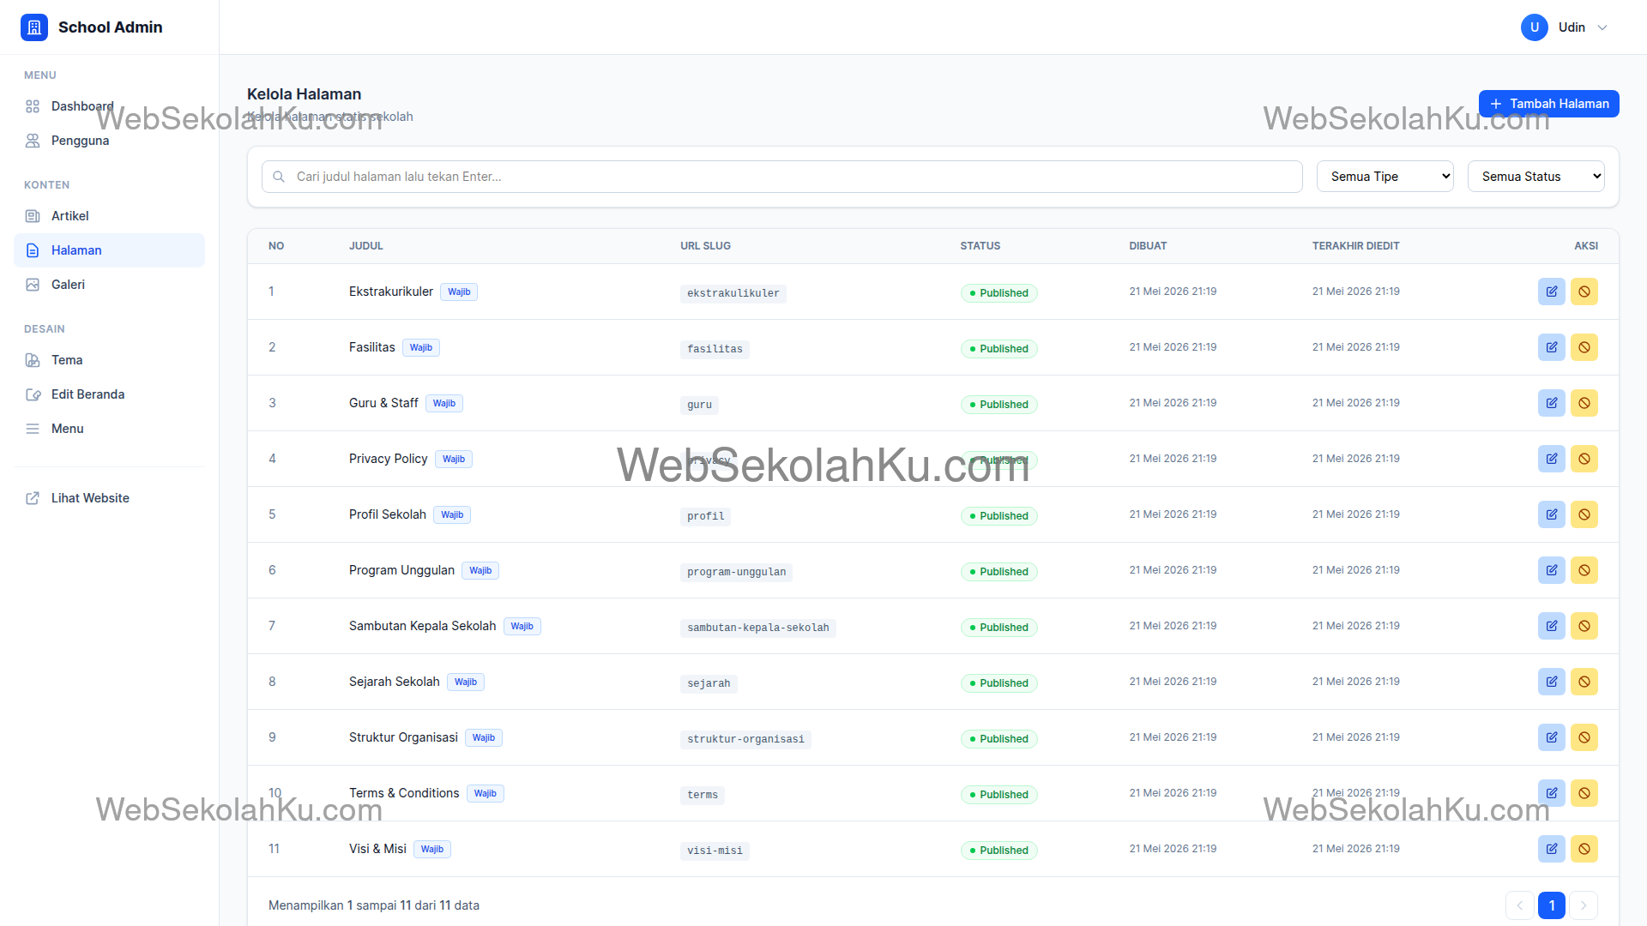This screenshot has width=1647, height=926.
Task: Open the Tema design settings
Action: point(109,360)
